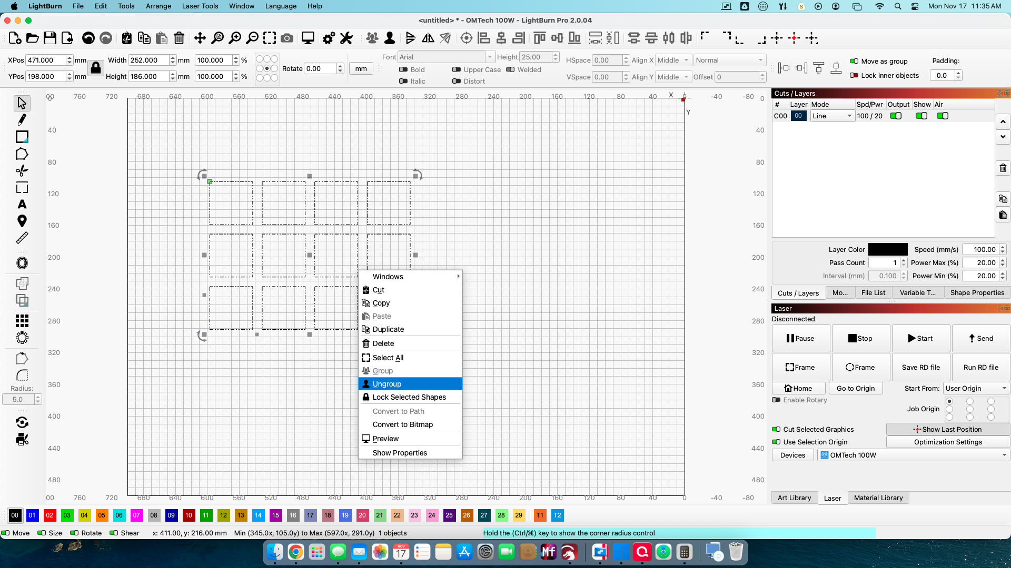Click the Save Project floppy icon
This screenshot has height=568, width=1011.
pyautogui.click(x=49, y=38)
